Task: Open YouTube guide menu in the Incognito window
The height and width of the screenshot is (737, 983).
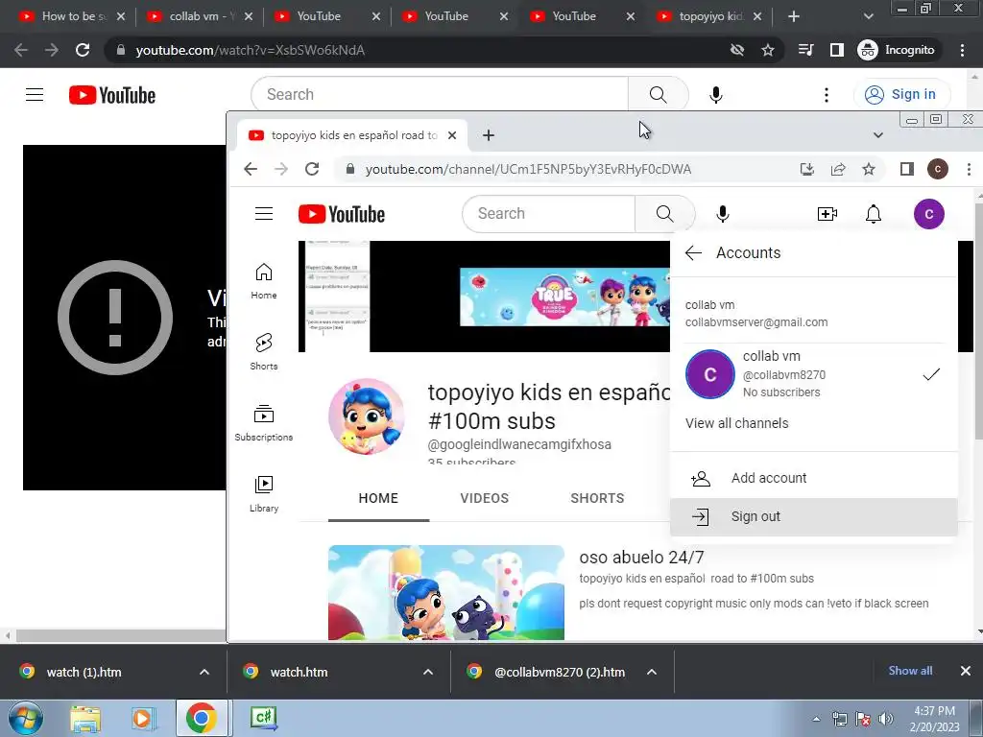Action: pyautogui.click(x=35, y=95)
